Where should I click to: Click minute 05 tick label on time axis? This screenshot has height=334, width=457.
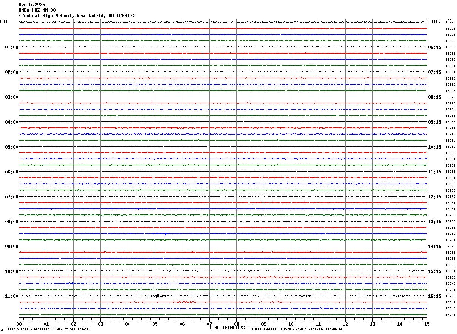pyautogui.click(x=155, y=324)
